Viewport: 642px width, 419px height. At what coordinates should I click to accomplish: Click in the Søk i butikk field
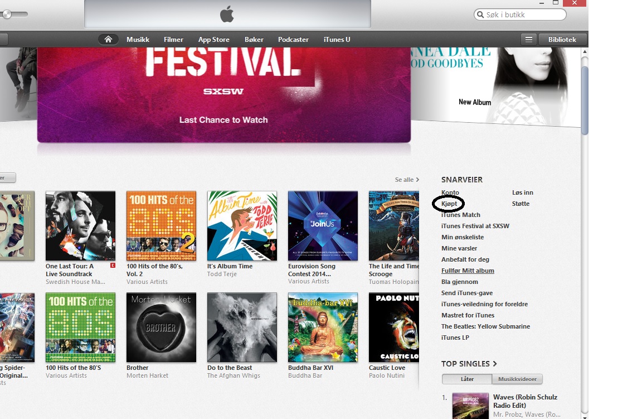[520, 15]
